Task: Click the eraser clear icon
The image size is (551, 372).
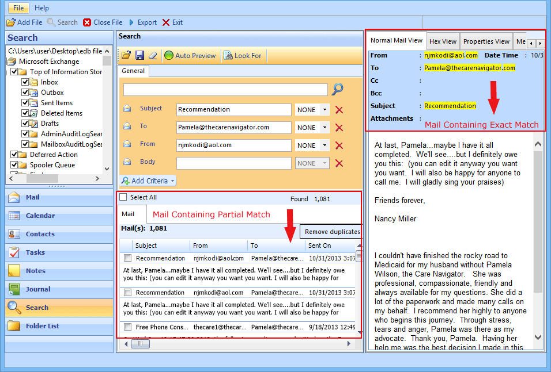Action: click(x=153, y=55)
